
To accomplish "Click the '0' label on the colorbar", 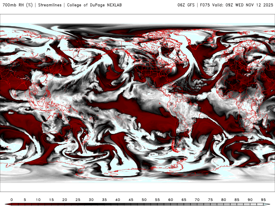I will pyautogui.click(x=12, y=200).
